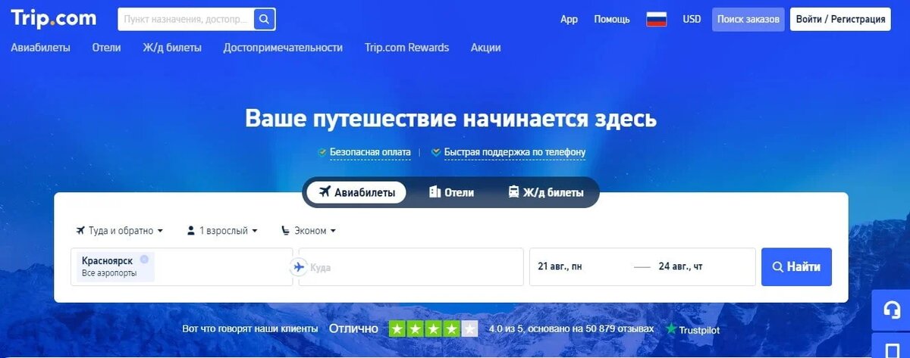Click the Найти search button

point(796,266)
